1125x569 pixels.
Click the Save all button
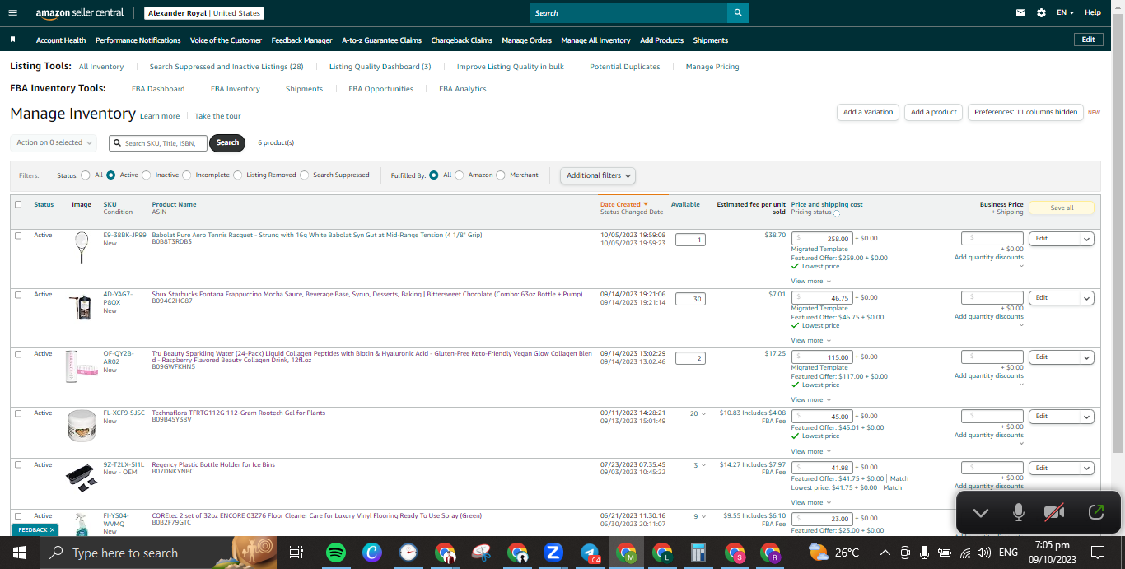1062,208
